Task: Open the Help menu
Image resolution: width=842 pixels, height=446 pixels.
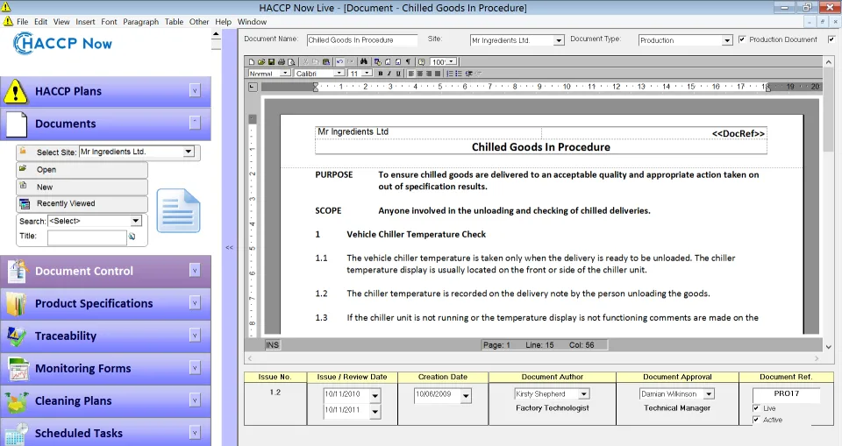Action: (x=224, y=22)
